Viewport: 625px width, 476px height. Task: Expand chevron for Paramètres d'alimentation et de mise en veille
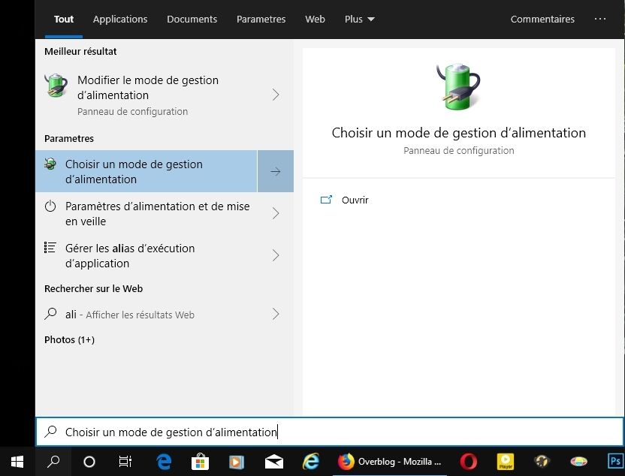(x=276, y=213)
